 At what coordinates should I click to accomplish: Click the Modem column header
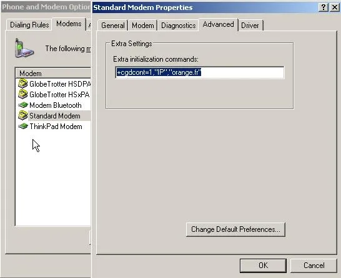53,74
